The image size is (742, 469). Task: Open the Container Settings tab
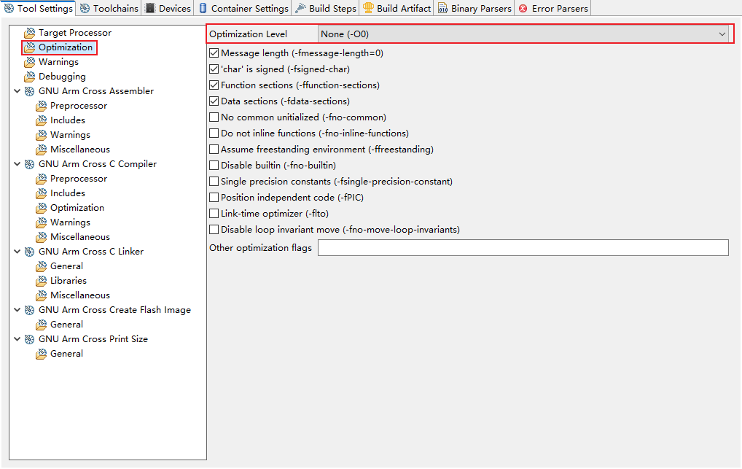point(243,9)
